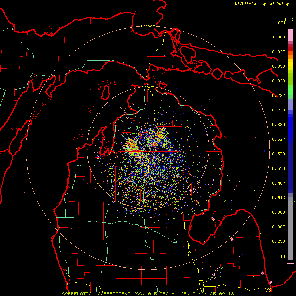Select the 0.787 scale value
The image size is (296, 296).
279,95
